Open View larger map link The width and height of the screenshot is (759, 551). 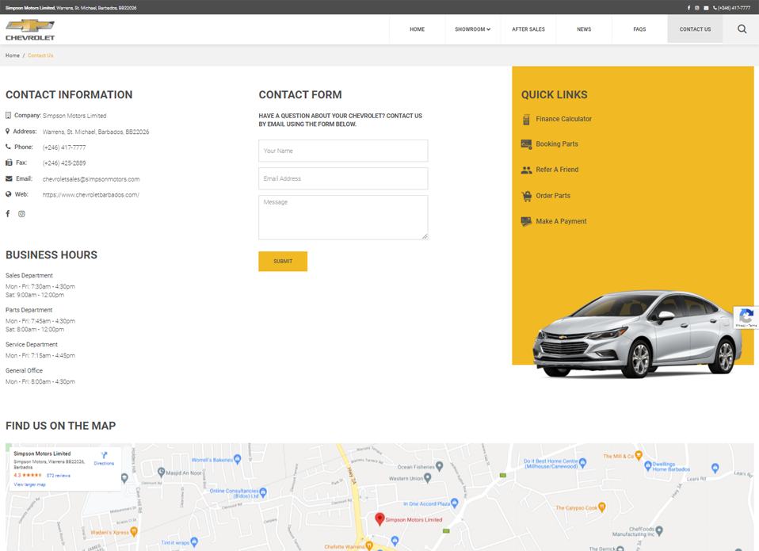(x=29, y=484)
